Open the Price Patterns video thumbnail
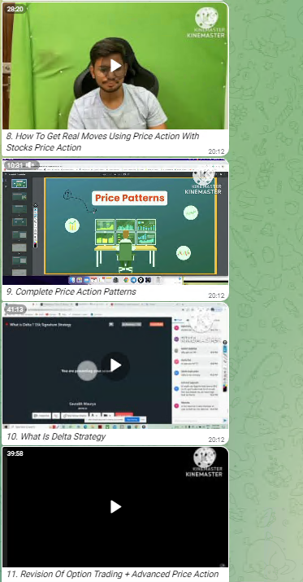303x582 pixels. tap(115, 222)
